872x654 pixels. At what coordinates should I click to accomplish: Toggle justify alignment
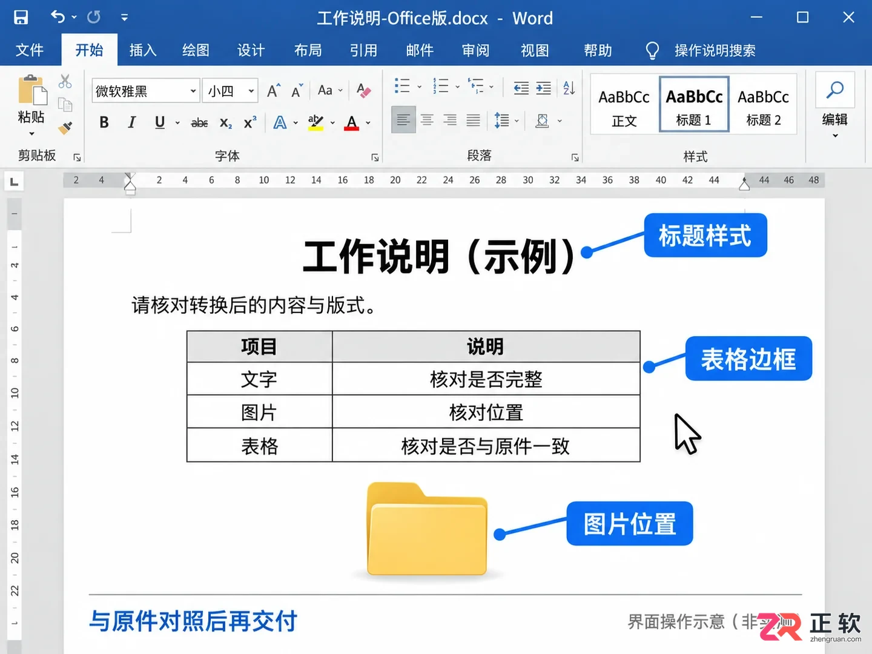(x=473, y=120)
